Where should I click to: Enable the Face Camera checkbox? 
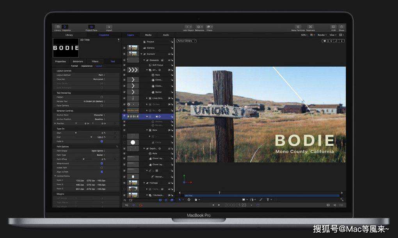[x=102, y=106]
